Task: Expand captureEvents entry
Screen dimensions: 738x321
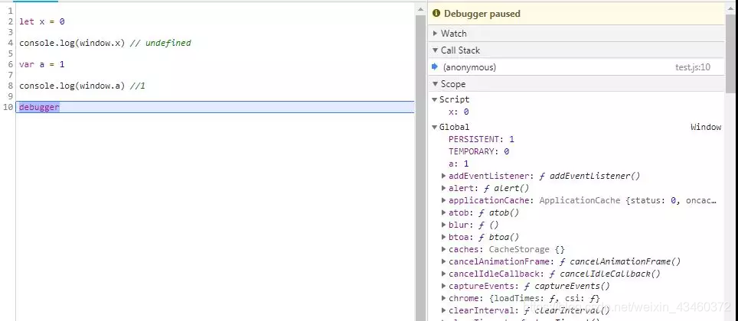Action: 443,286
